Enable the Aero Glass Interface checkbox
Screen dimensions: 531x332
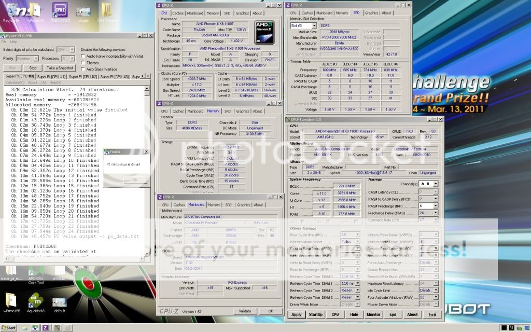(x=82, y=68)
